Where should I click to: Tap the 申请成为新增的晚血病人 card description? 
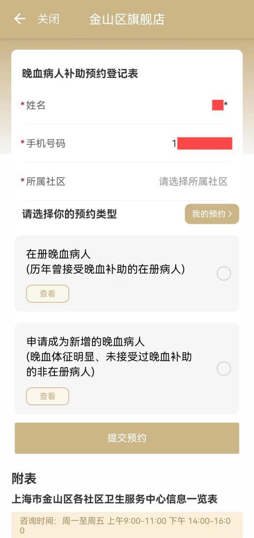coord(109,356)
